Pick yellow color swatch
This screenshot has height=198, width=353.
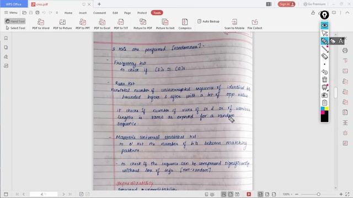pos(327,109)
